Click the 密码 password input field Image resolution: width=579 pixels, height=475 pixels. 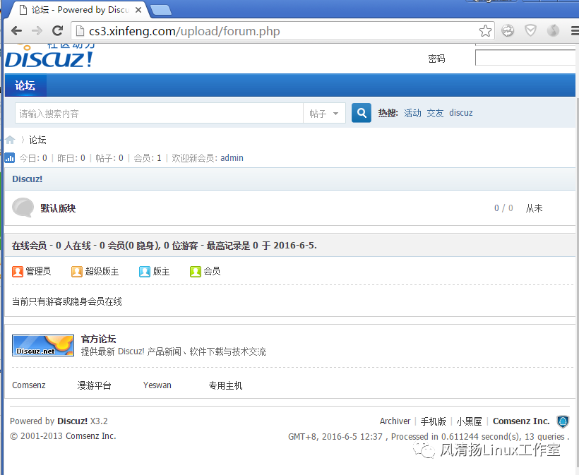(525, 58)
